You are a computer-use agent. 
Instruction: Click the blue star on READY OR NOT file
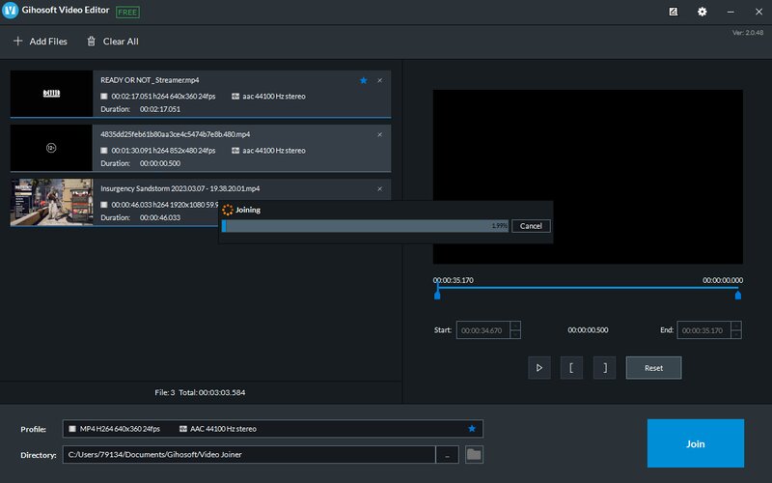[364, 80]
